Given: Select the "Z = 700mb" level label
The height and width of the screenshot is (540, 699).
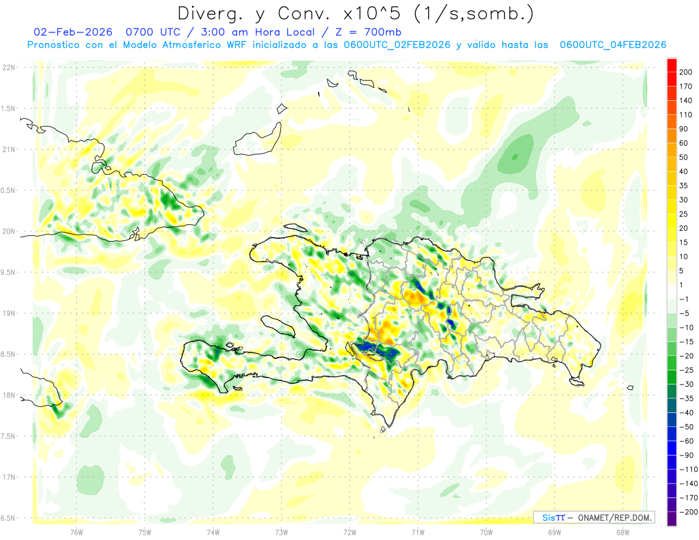Looking at the screenshot, I should click(x=369, y=32).
